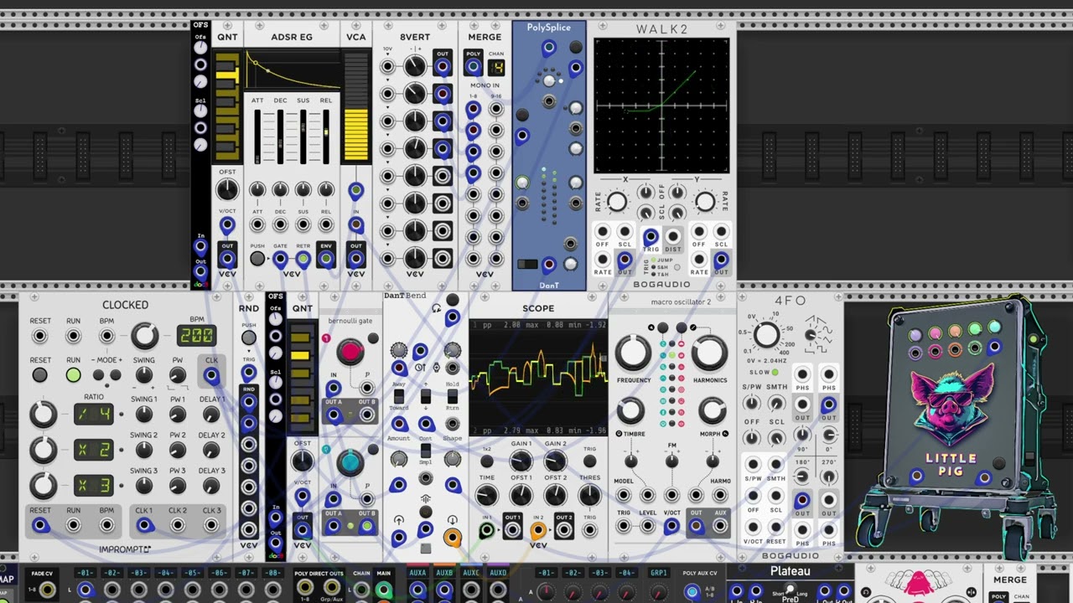Toggle the SLOW button on 4FO
This screenshot has width=1073, height=603.
(775, 372)
